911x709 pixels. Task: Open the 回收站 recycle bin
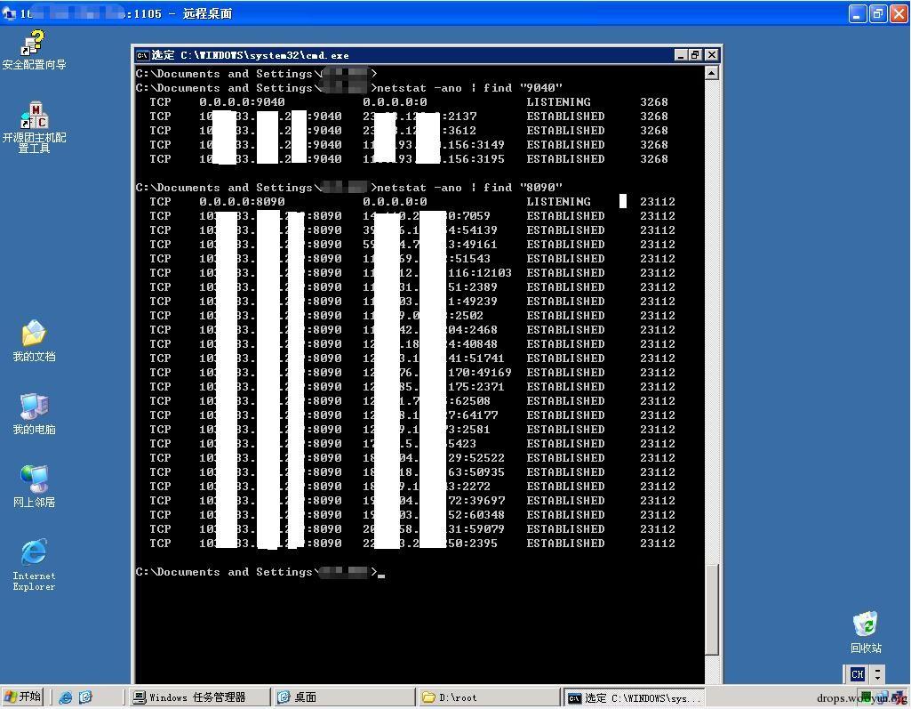[x=865, y=624]
